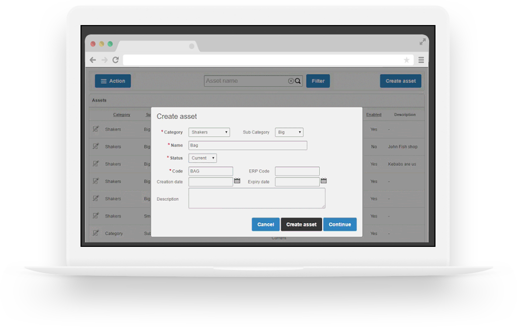Edit the Shakers Sm asset row
Image resolution: width=517 pixels, height=327 pixels.
tap(95, 216)
